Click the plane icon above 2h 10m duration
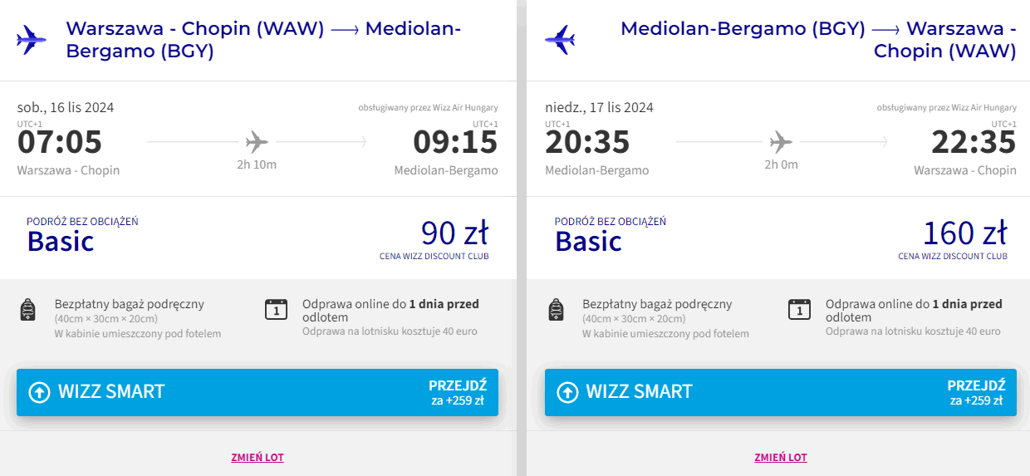This screenshot has height=476, width=1030. 257,141
